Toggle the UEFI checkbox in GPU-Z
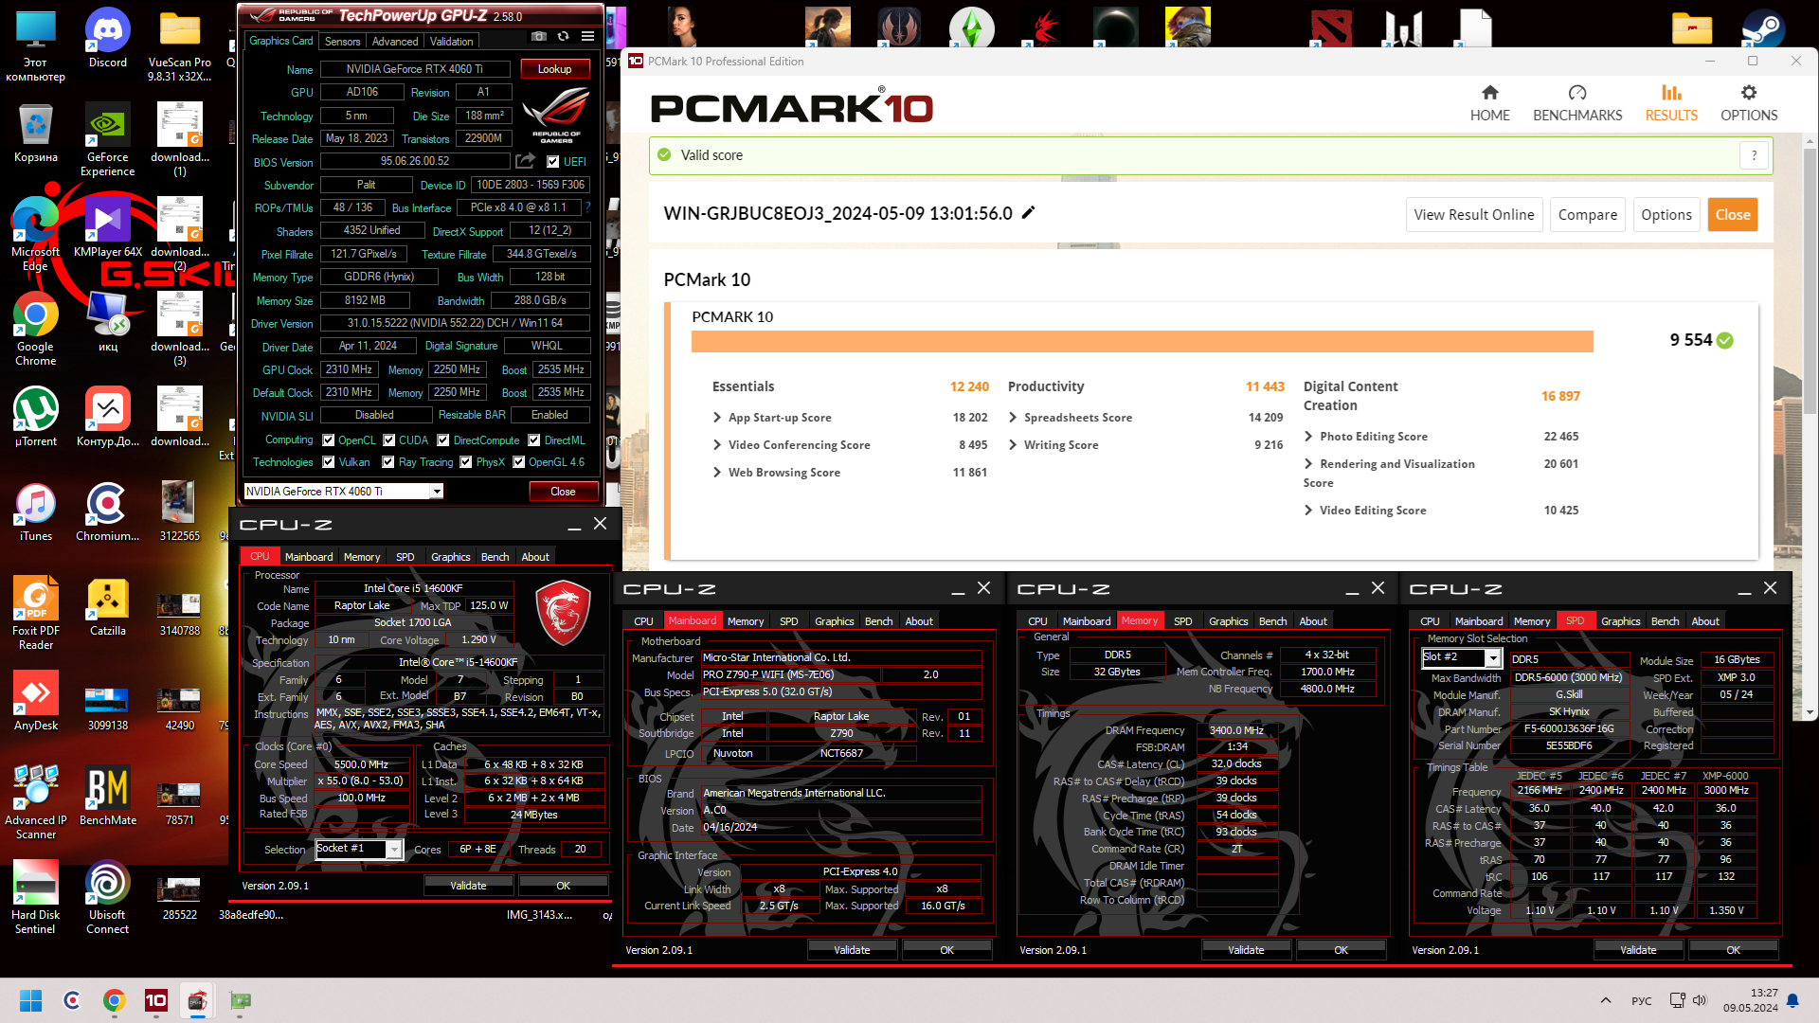The width and height of the screenshot is (1819, 1023). tap(553, 162)
